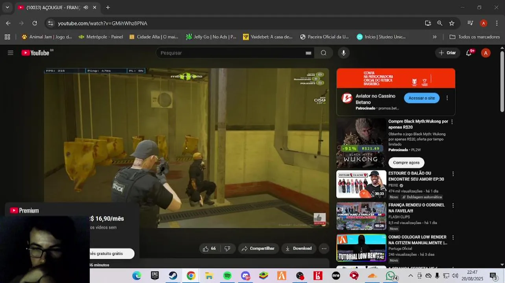Reload the page in Chrome

[35, 23]
